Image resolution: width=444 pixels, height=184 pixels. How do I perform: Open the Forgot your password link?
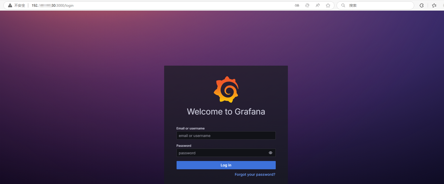tap(255, 174)
